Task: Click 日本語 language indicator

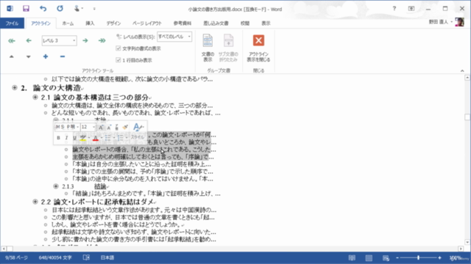Action: click(107, 257)
